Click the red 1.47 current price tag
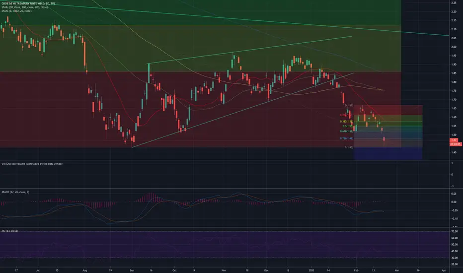Image resolution: width=463 pixels, height=273 pixels. (454, 140)
